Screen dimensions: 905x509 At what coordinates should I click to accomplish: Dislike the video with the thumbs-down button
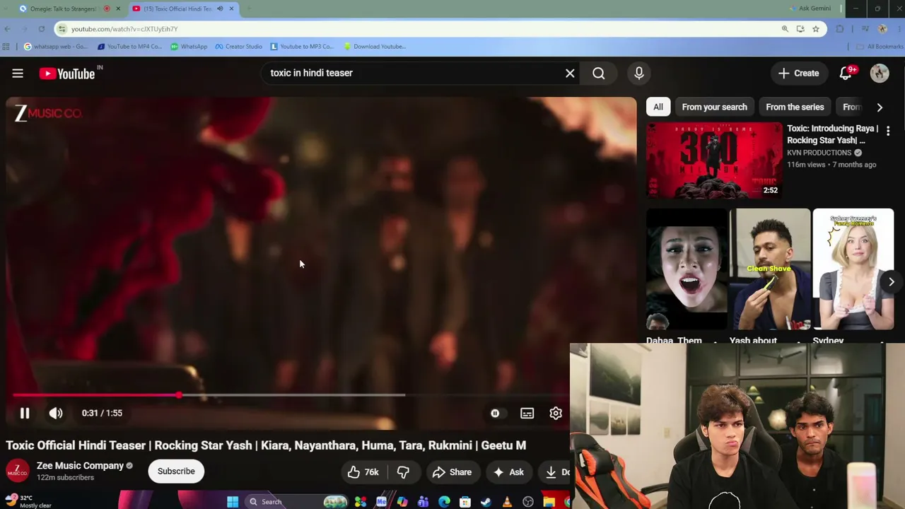403,472
